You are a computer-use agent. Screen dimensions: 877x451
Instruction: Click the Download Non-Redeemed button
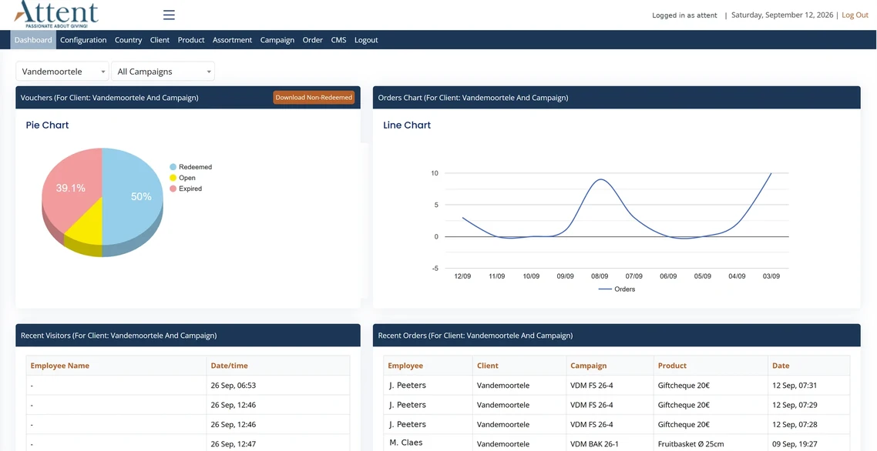click(314, 97)
